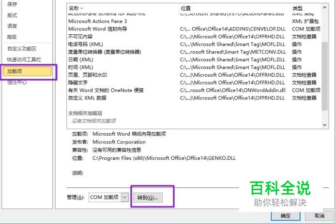The height and width of the screenshot is (224, 335).
Task: Go to 高级 options
Action: pyautogui.click(x=12, y=37)
